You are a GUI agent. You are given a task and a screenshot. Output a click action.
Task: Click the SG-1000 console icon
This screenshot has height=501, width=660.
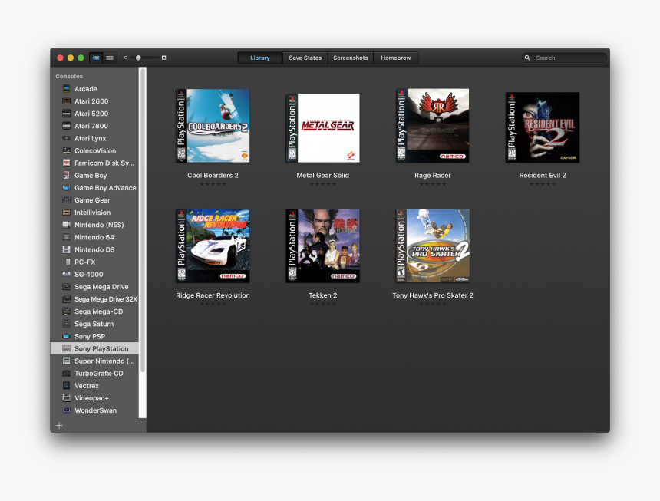coord(66,274)
